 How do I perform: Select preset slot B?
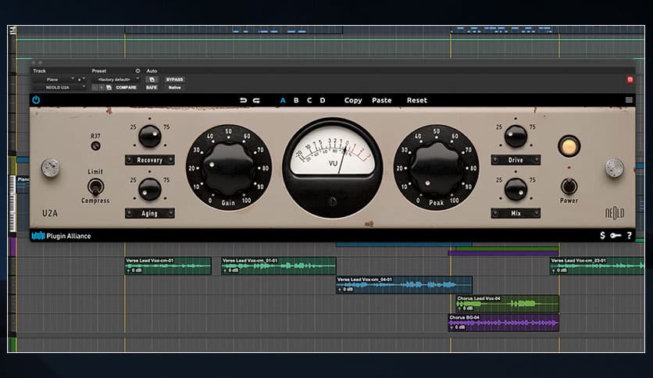pos(296,100)
